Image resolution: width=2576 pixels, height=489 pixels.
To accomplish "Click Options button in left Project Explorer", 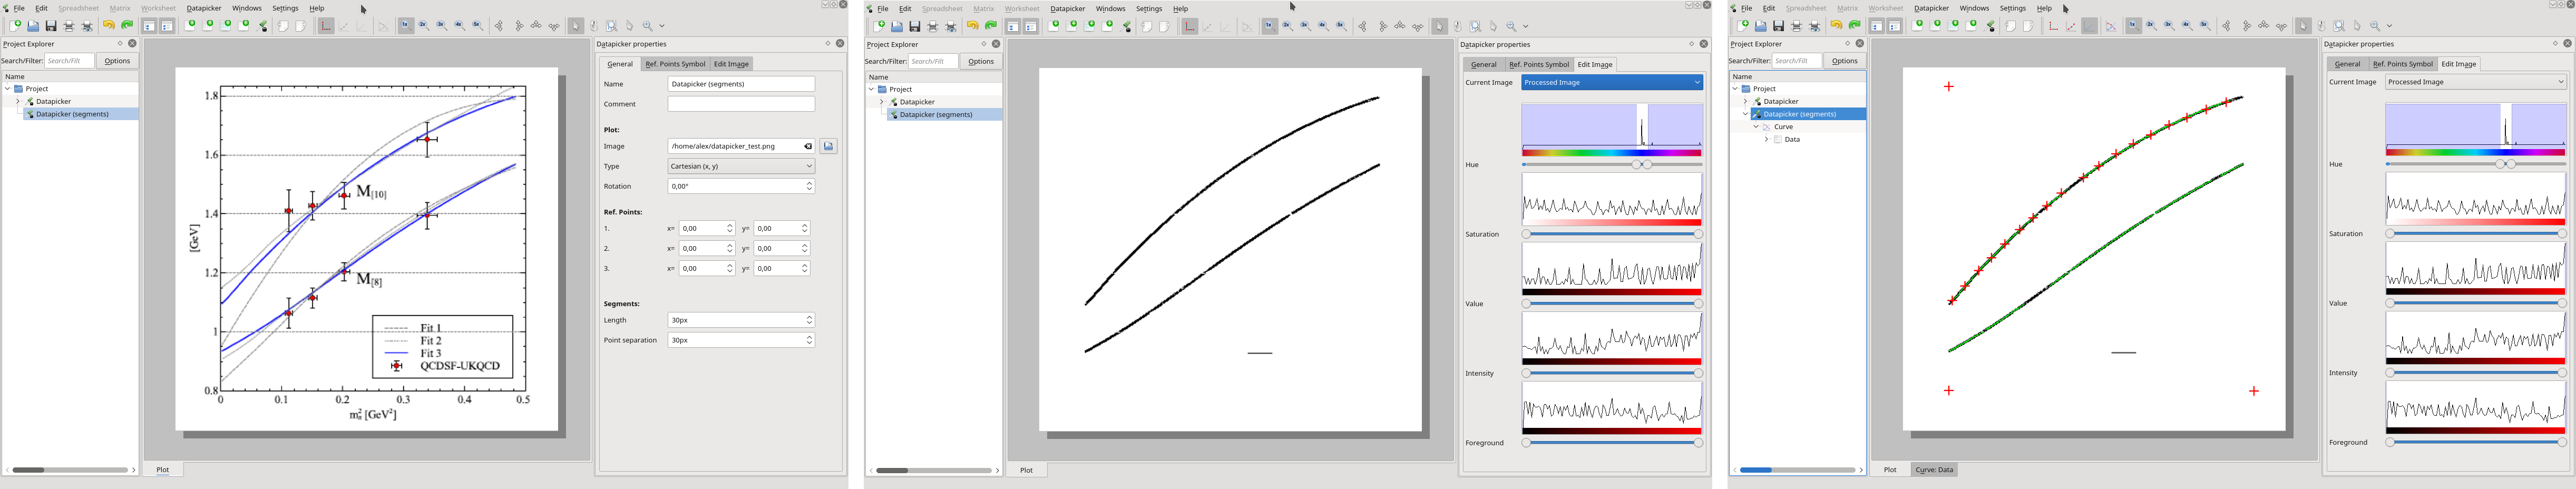I will coord(117,61).
